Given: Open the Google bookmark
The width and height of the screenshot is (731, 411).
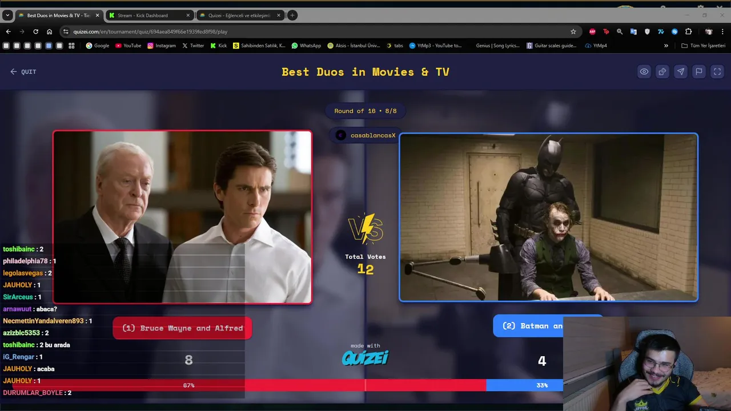Looking at the screenshot, I should tap(98, 46).
